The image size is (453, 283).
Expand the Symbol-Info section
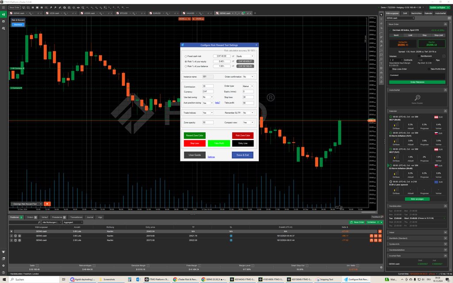pos(445,244)
